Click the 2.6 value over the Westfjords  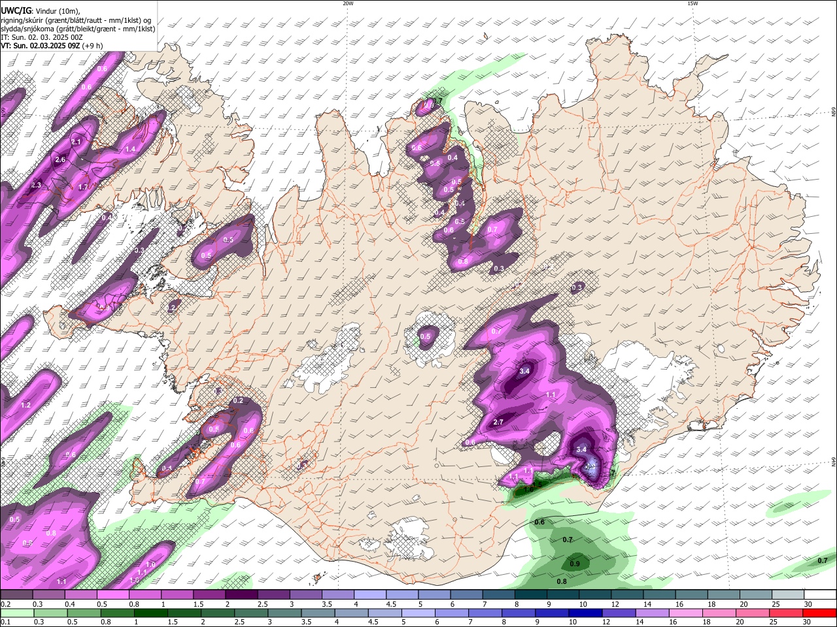pyautogui.click(x=61, y=159)
